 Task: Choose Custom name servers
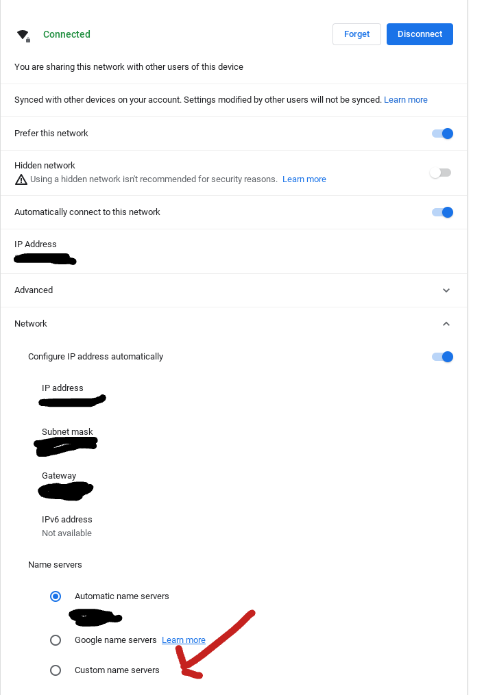coord(56,670)
